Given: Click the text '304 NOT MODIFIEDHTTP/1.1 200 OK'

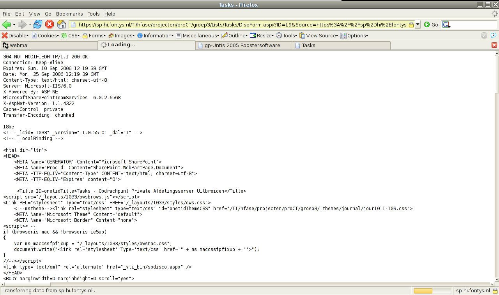Looking at the screenshot, I should coord(46,57).
